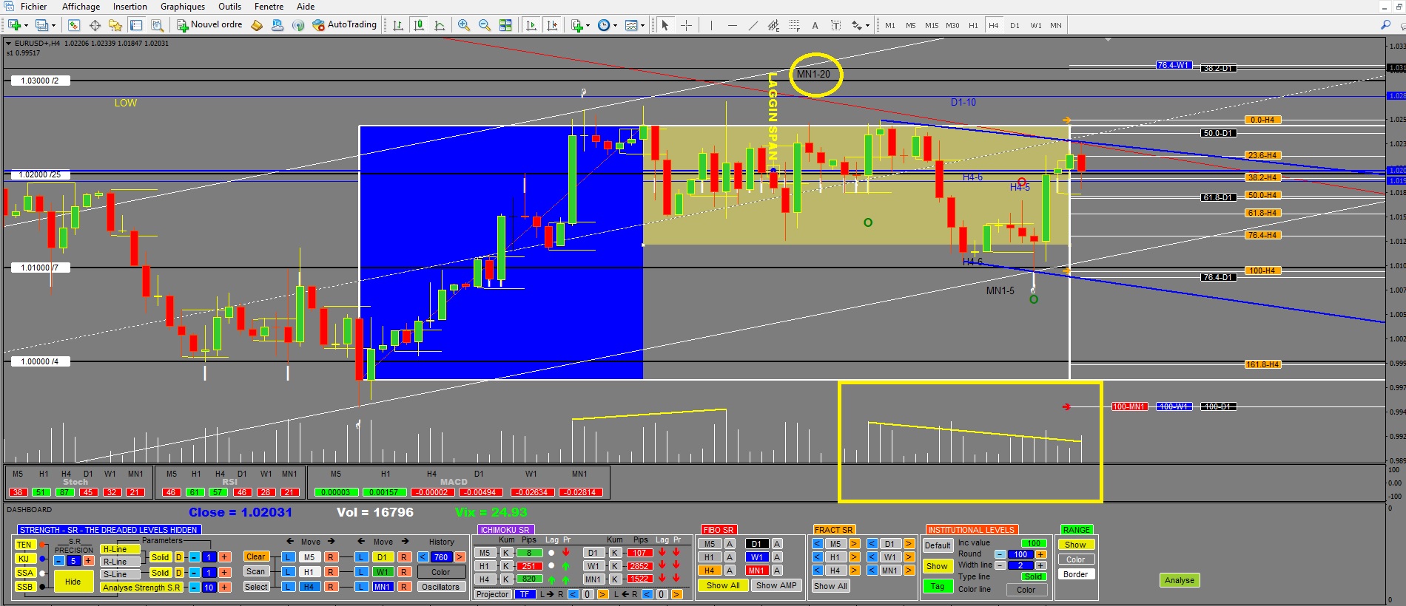1406x606 pixels.
Task: Open the Market Watch window icon
Action: click(74, 25)
